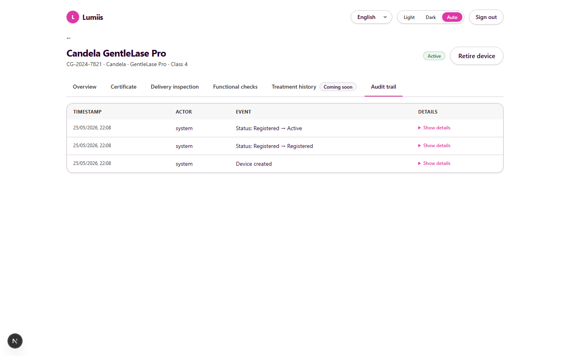Image resolution: width=570 pixels, height=356 pixels.
Task: Switch to the Functional checks tab
Action: click(235, 87)
